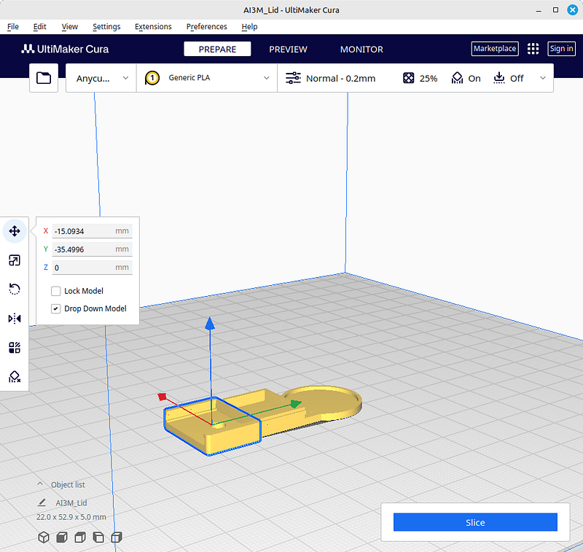The width and height of the screenshot is (583, 552).
Task: Select AI3M_Lid in object list
Action: pos(71,503)
